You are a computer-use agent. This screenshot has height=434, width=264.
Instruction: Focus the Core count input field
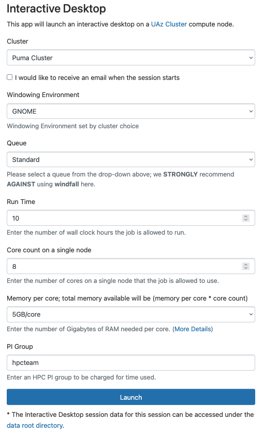pos(131,266)
